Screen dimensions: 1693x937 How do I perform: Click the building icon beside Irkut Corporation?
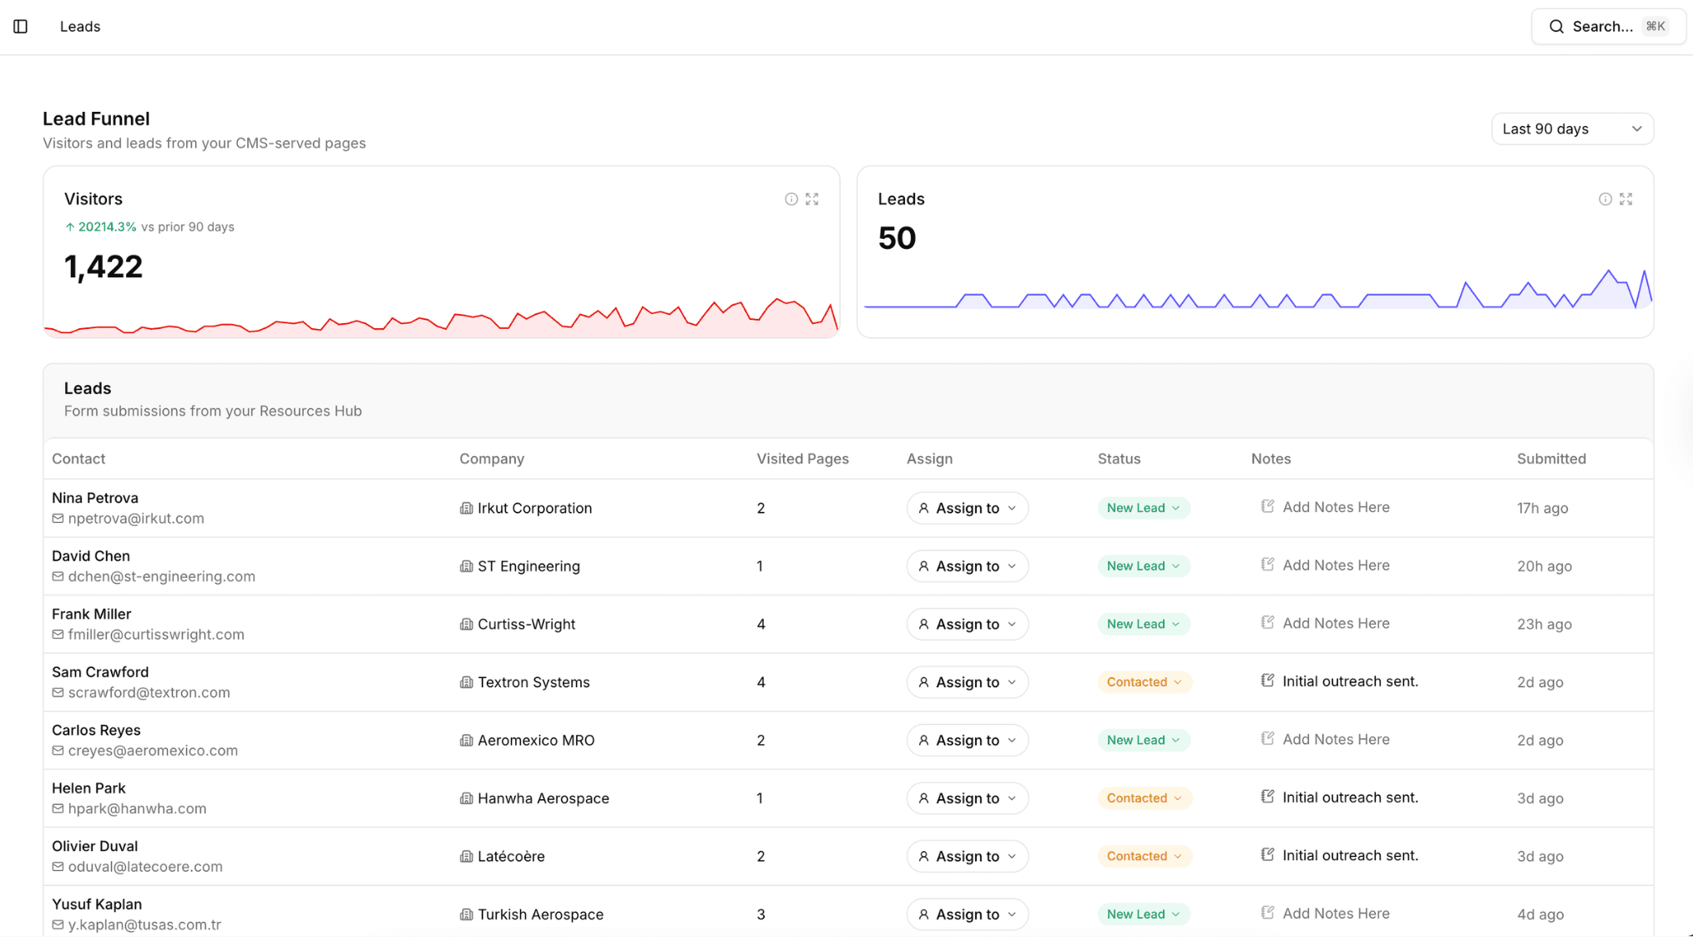point(466,508)
